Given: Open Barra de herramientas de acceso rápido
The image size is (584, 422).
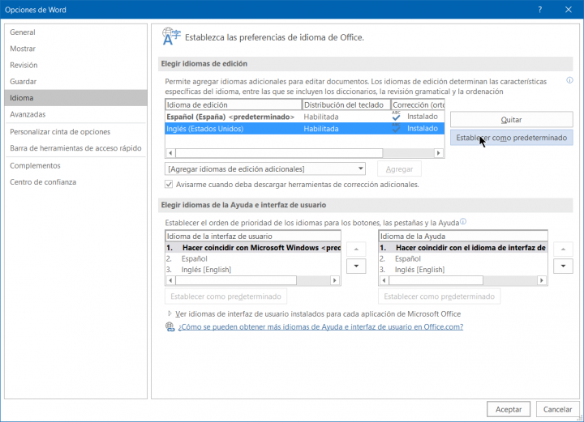Looking at the screenshot, I should tap(75, 148).
